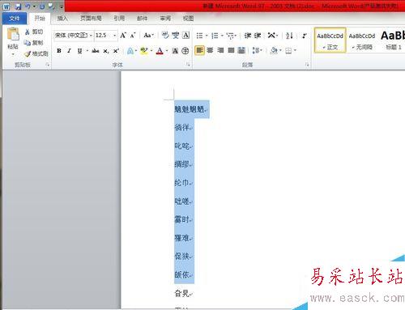Apply the 无间隔 style
Viewport: 405px width, 310px height.
[x=362, y=40]
